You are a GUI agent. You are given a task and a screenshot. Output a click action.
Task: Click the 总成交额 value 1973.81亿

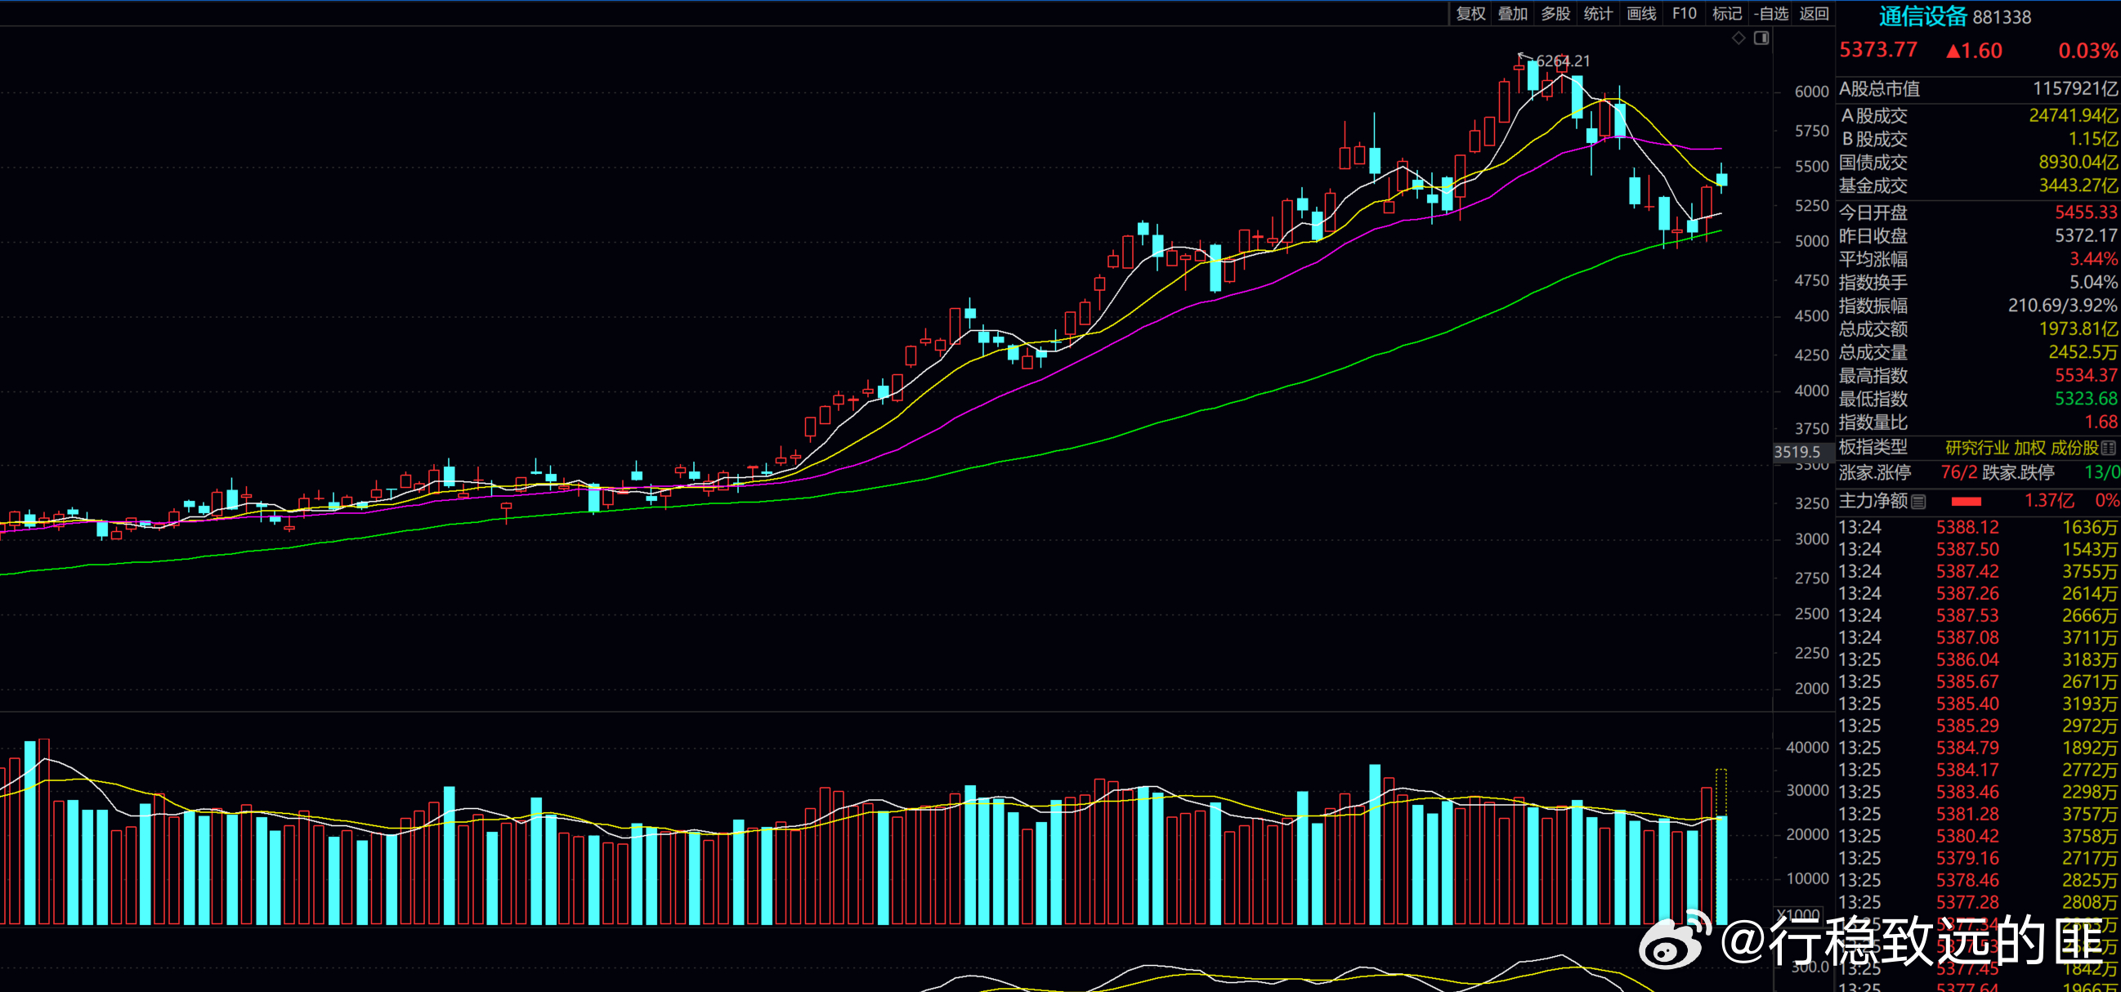point(2078,329)
